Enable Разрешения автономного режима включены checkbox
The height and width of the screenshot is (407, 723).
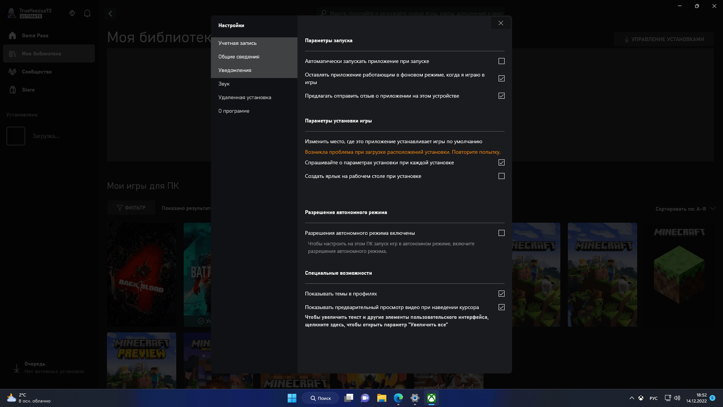[x=501, y=233]
